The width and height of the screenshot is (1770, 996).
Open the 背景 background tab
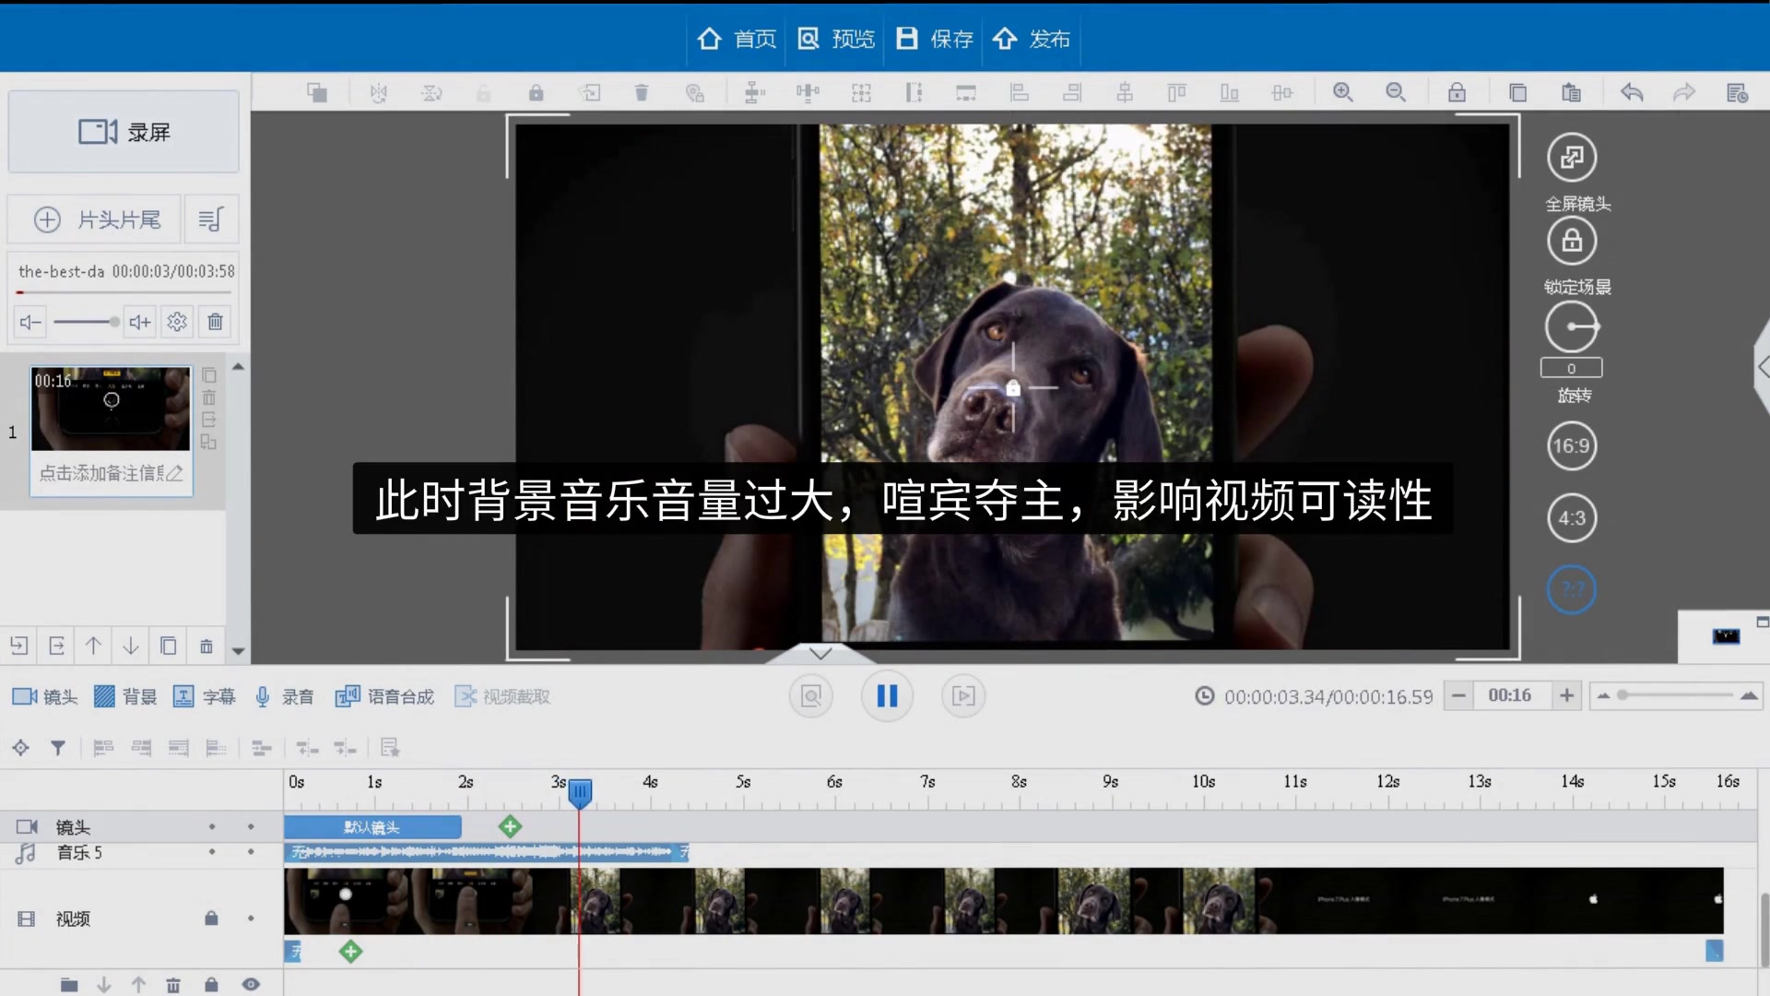[x=125, y=697]
